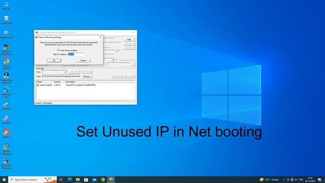Click 'RouterOS for mipsbe RouterBOARDs' description text
Image resolution: width=325 pixels, height=183 pixels.
click(81, 85)
